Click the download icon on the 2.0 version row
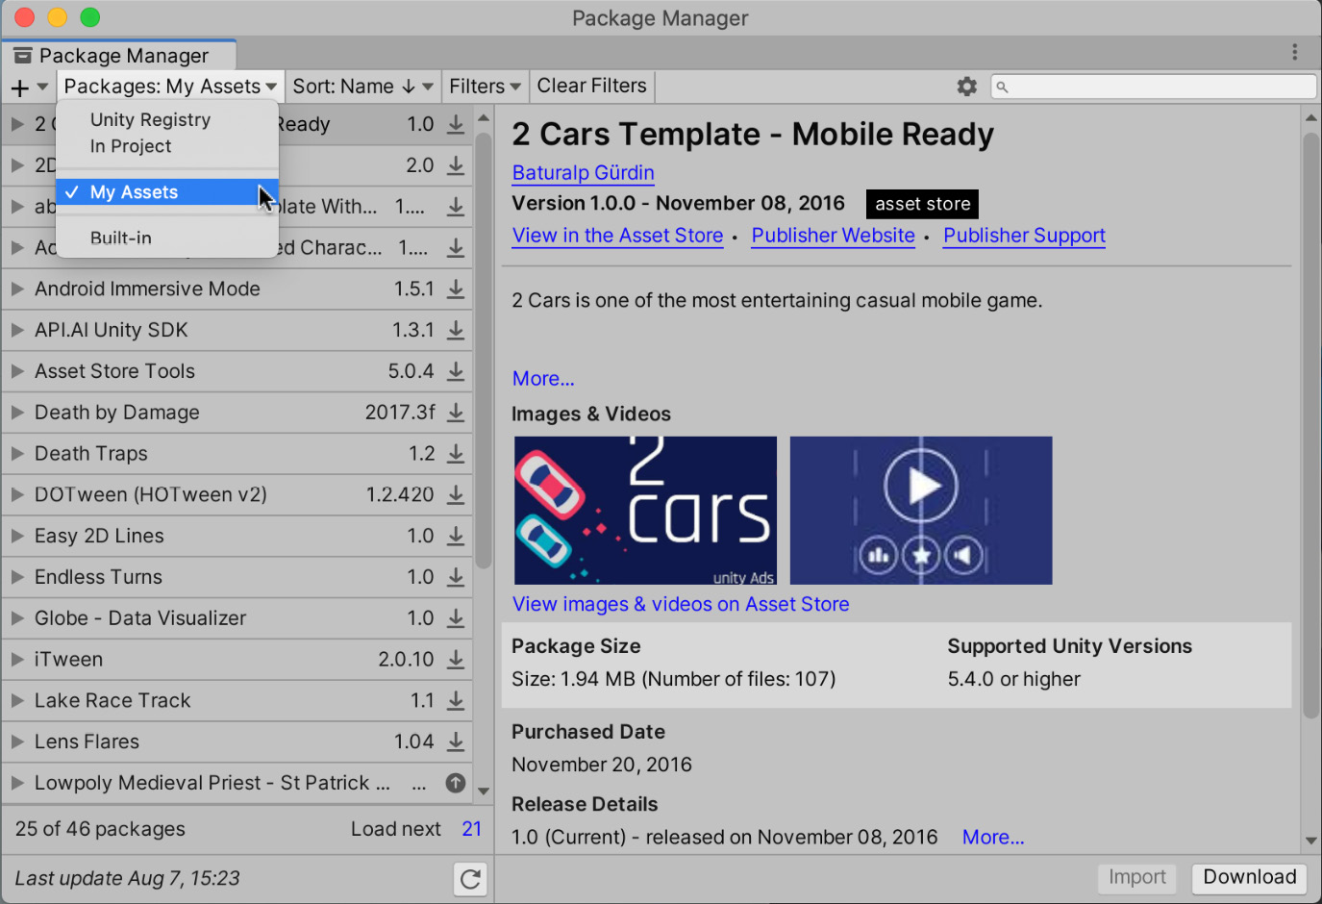The image size is (1322, 904). pyautogui.click(x=456, y=165)
